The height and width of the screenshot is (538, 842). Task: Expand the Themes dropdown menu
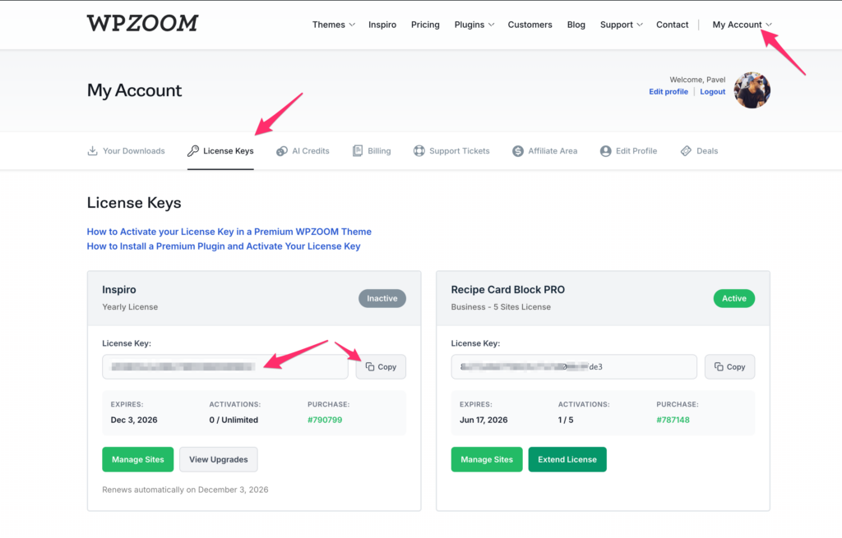pyautogui.click(x=333, y=25)
